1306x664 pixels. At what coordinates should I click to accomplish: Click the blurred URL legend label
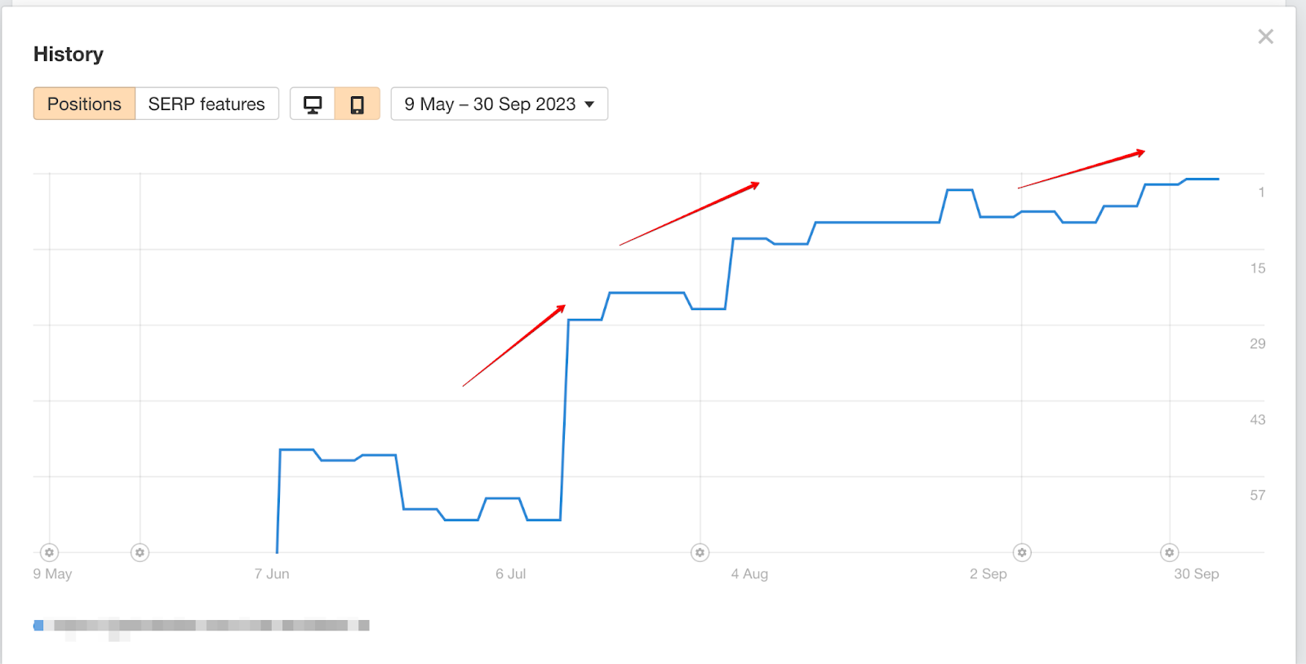coord(207,626)
